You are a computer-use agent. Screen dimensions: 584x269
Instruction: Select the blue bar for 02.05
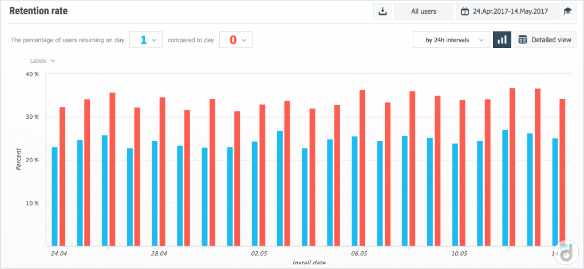pyautogui.click(x=255, y=193)
